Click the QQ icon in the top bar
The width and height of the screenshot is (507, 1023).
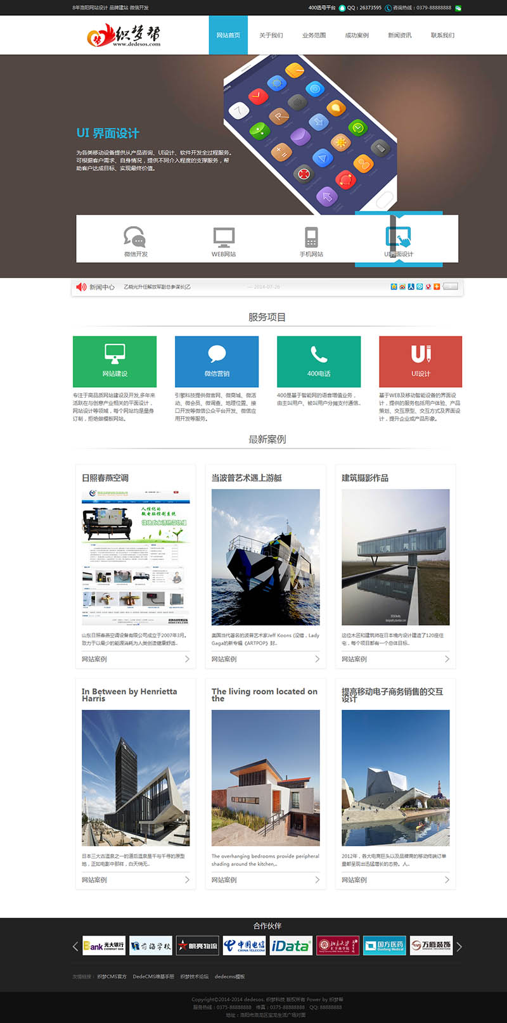coord(342,8)
